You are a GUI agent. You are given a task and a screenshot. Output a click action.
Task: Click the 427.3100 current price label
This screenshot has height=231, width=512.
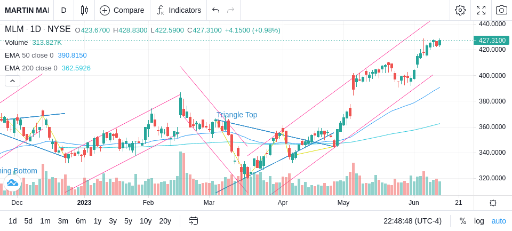coord(491,41)
